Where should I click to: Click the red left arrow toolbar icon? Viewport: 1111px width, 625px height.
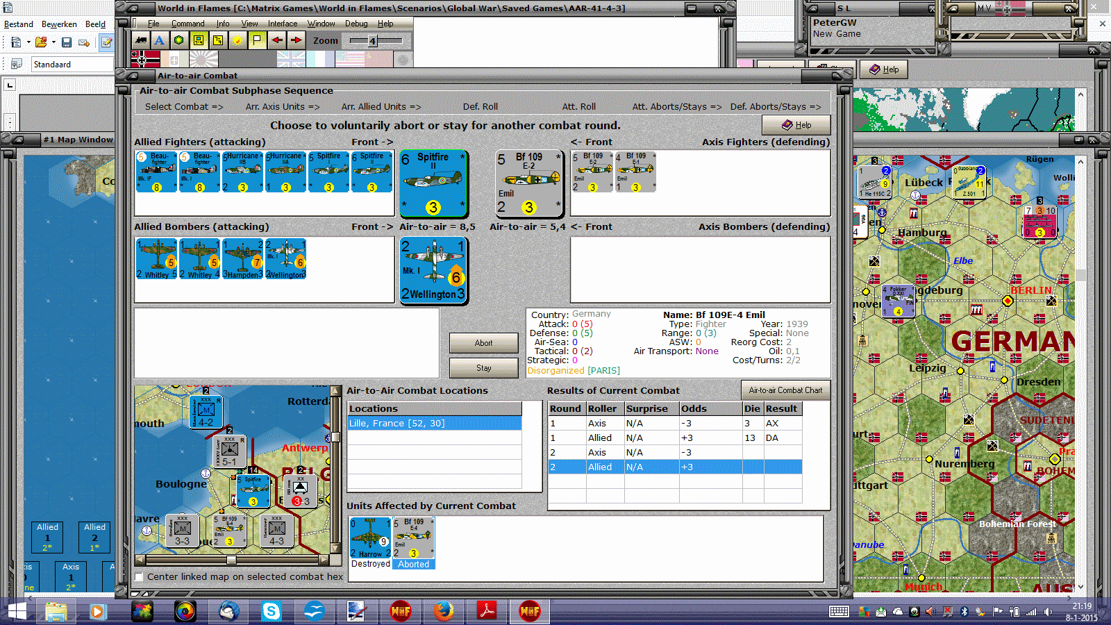[277, 40]
